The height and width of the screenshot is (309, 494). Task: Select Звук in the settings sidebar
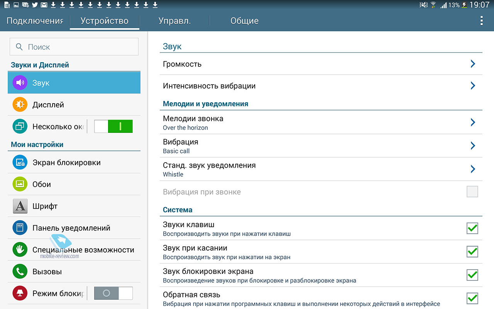(x=74, y=83)
